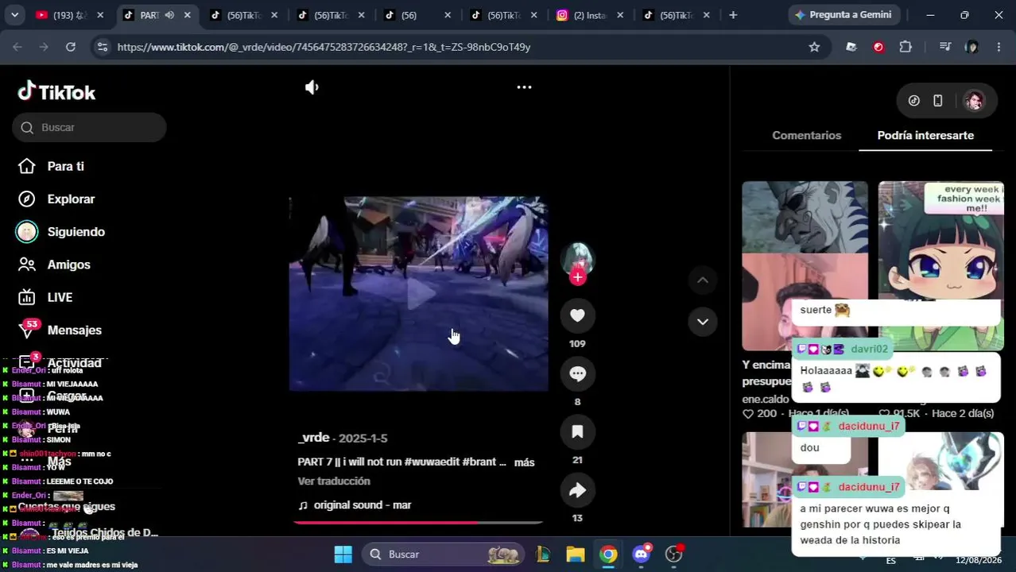Open the suggested video with 'fashion week' thumbnail
Screen dimensions: 1016x572
point(940,265)
